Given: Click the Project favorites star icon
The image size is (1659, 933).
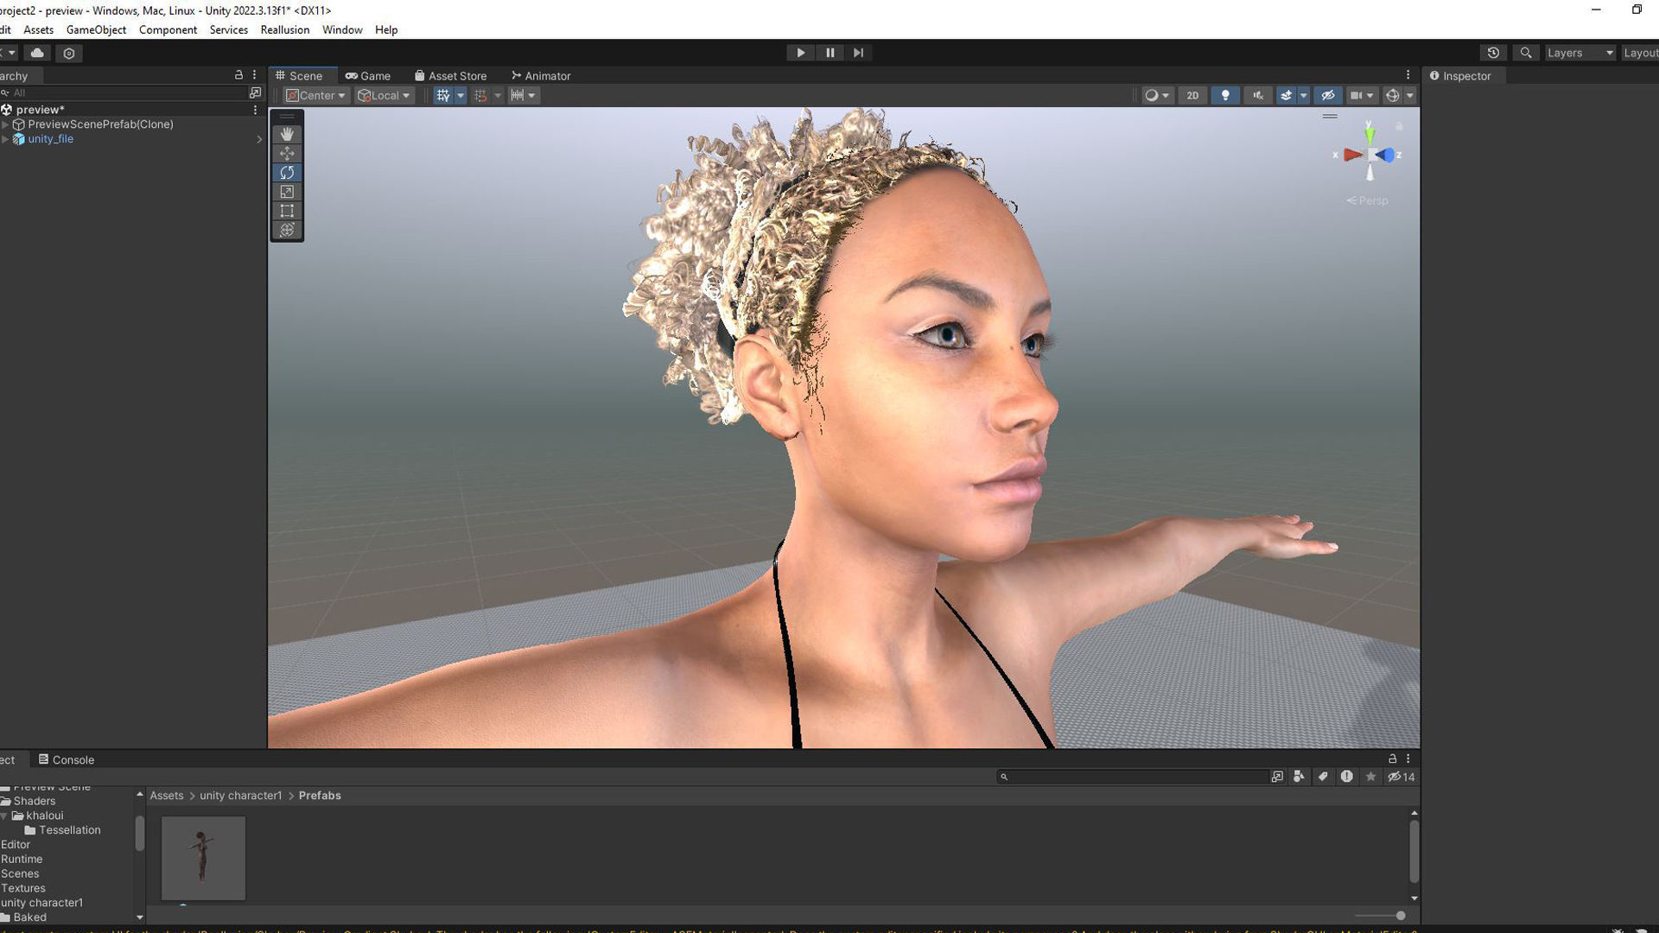Looking at the screenshot, I should (x=1370, y=777).
